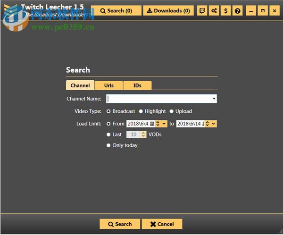Open preferences via the gears icon
The width and height of the screenshot is (283, 235).
[214, 11]
